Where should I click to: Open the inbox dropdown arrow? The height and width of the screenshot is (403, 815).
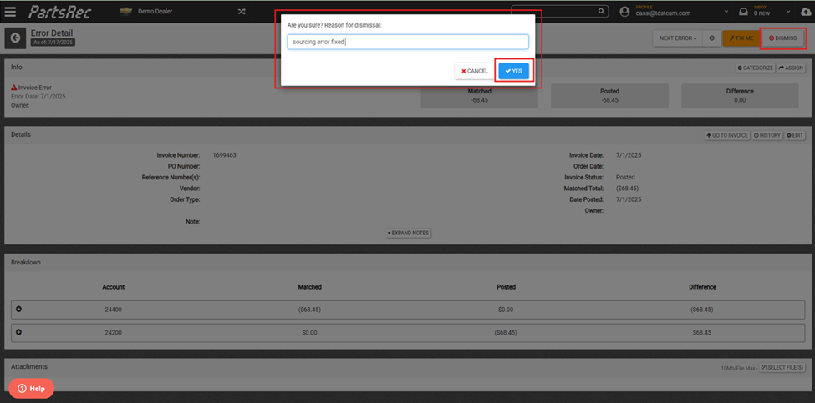788,12
